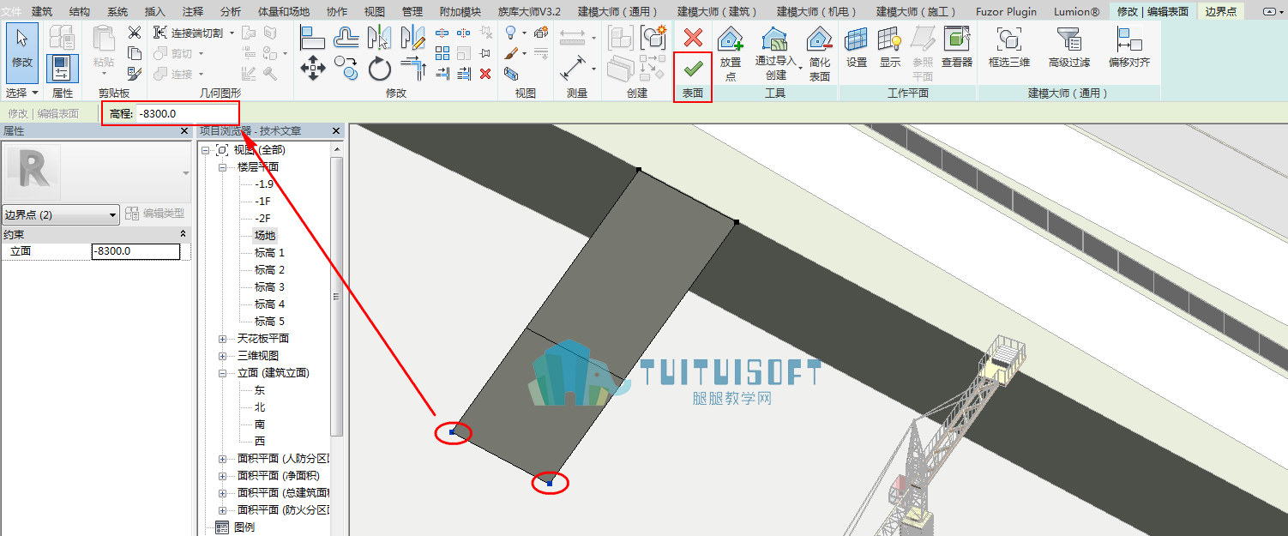Click the green checkmark to finish surface
Image resolution: width=1288 pixels, height=536 pixels.
point(694,69)
